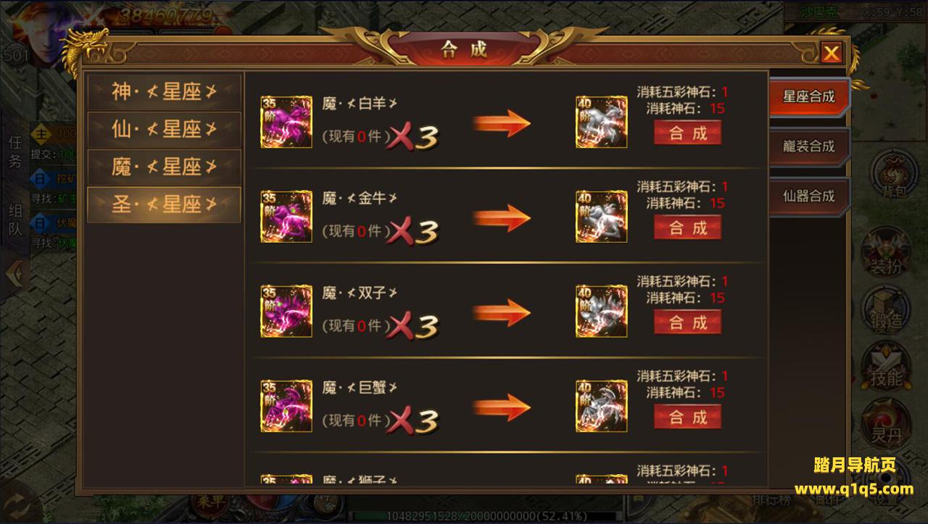This screenshot has height=524, width=928.
Task: Select the 魔·星座 category
Action: click(165, 167)
